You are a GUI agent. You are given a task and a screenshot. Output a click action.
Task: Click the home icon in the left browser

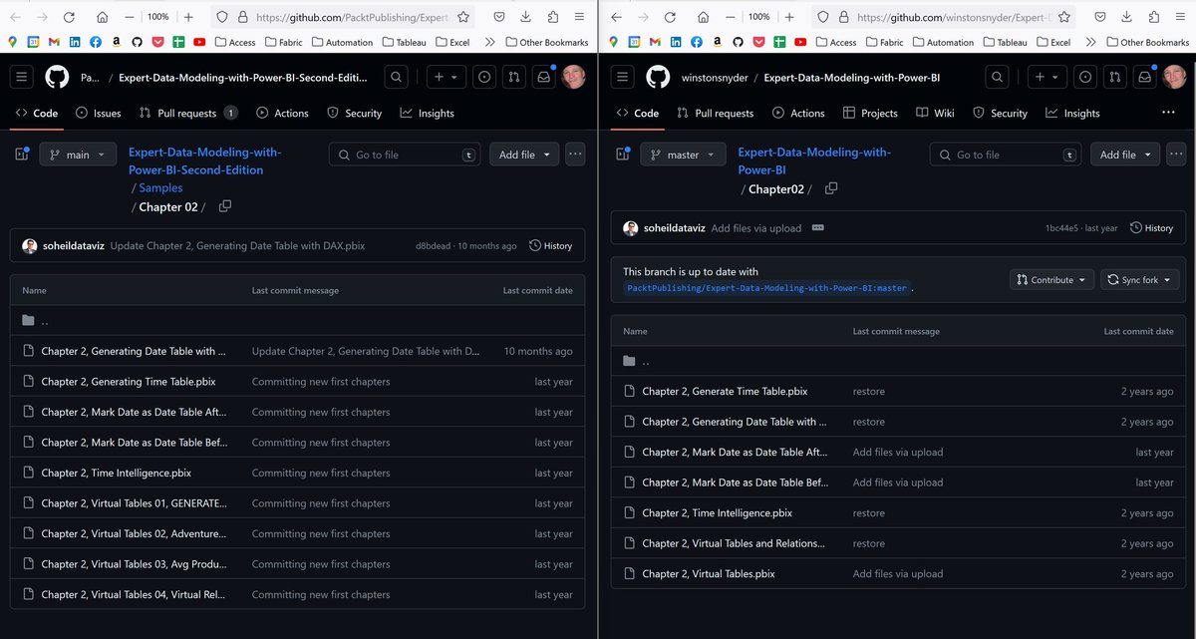point(103,17)
